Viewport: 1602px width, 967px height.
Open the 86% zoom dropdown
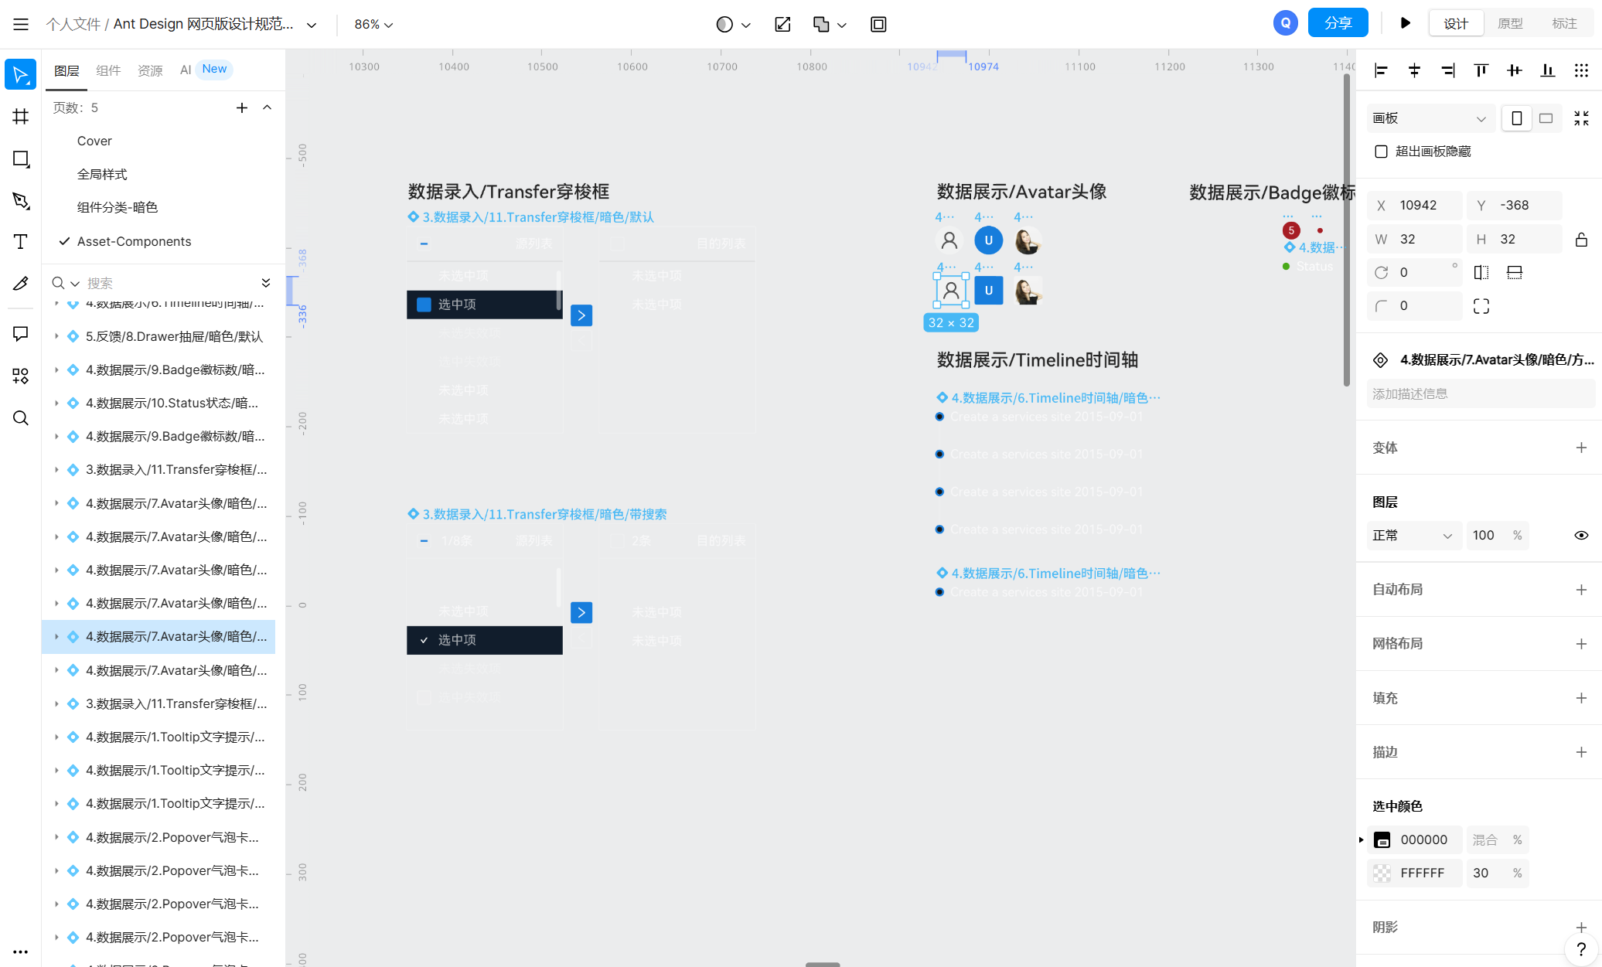click(373, 25)
